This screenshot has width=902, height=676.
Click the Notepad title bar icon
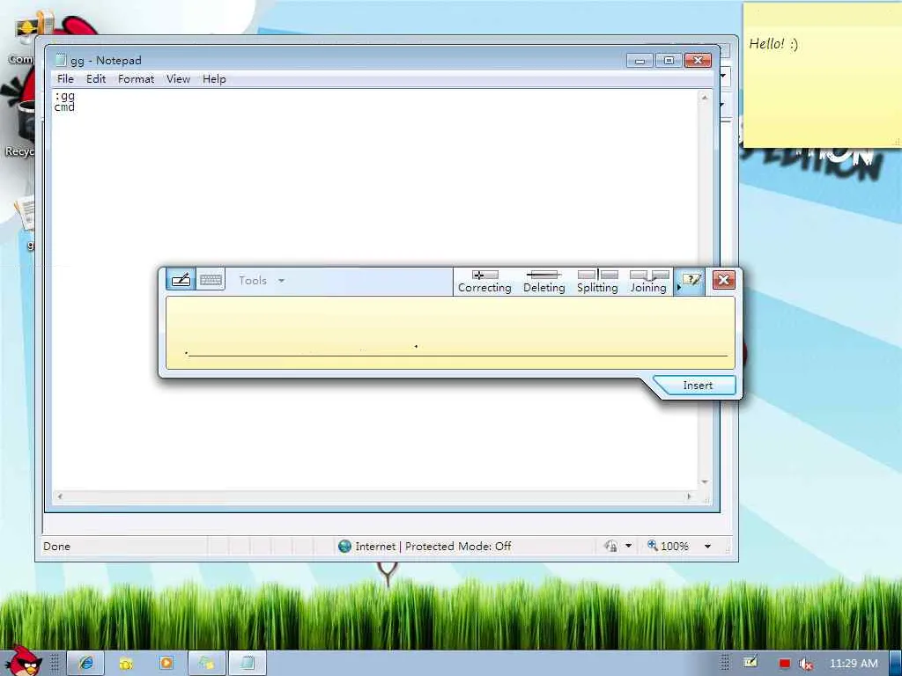pyautogui.click(x=61, y=61)
